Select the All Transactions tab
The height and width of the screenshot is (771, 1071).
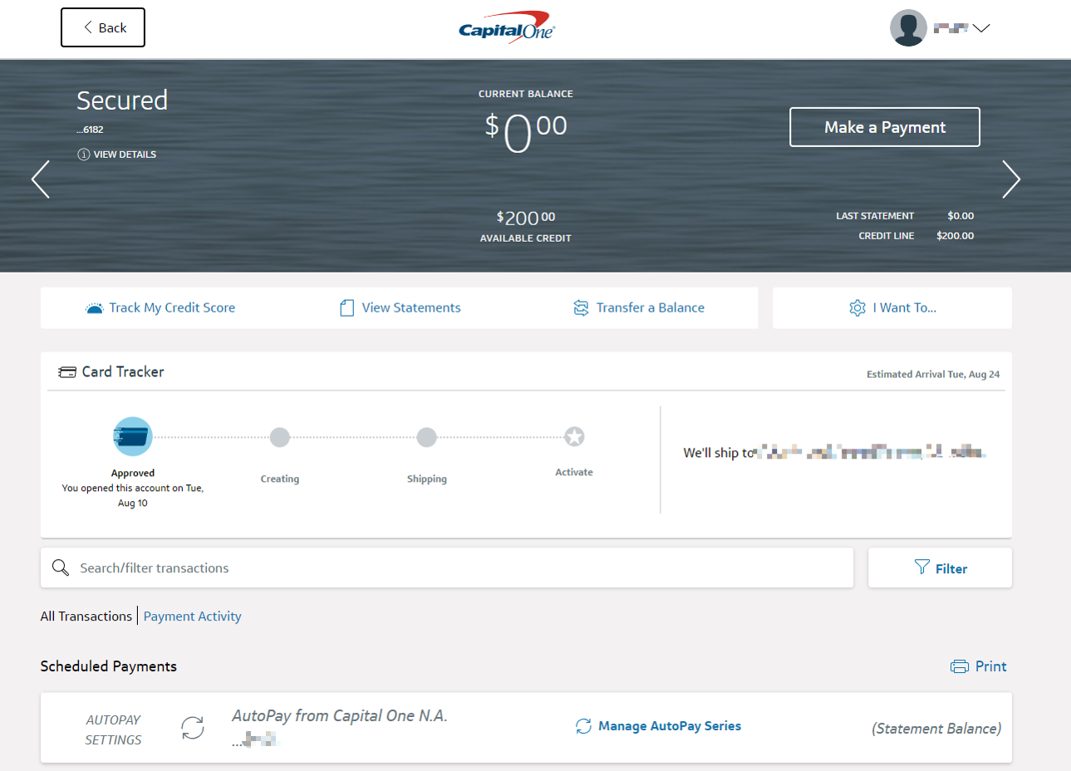point(86,616)
